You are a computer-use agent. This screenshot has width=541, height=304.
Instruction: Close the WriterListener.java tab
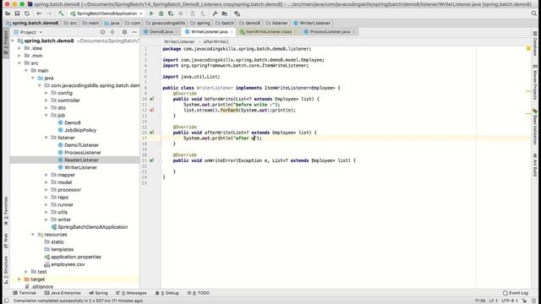pyautogui.click(x=232, y=32)
